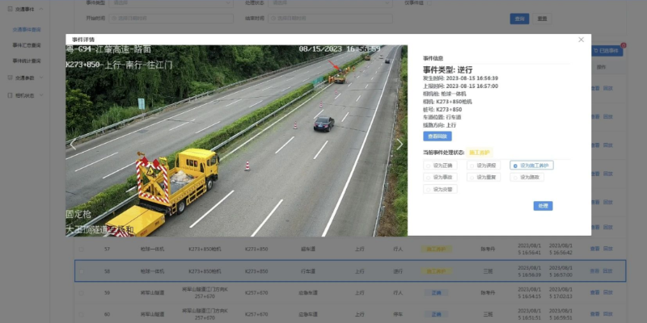This screenshot has width=647, height=323.
Task: Go to previous image with left arrow
Action: [74, 145]
